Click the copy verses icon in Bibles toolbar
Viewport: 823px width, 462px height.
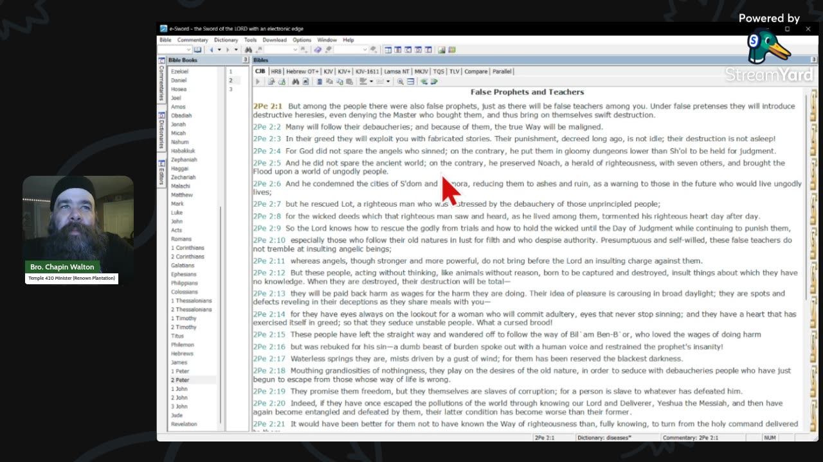click(339, 81)
